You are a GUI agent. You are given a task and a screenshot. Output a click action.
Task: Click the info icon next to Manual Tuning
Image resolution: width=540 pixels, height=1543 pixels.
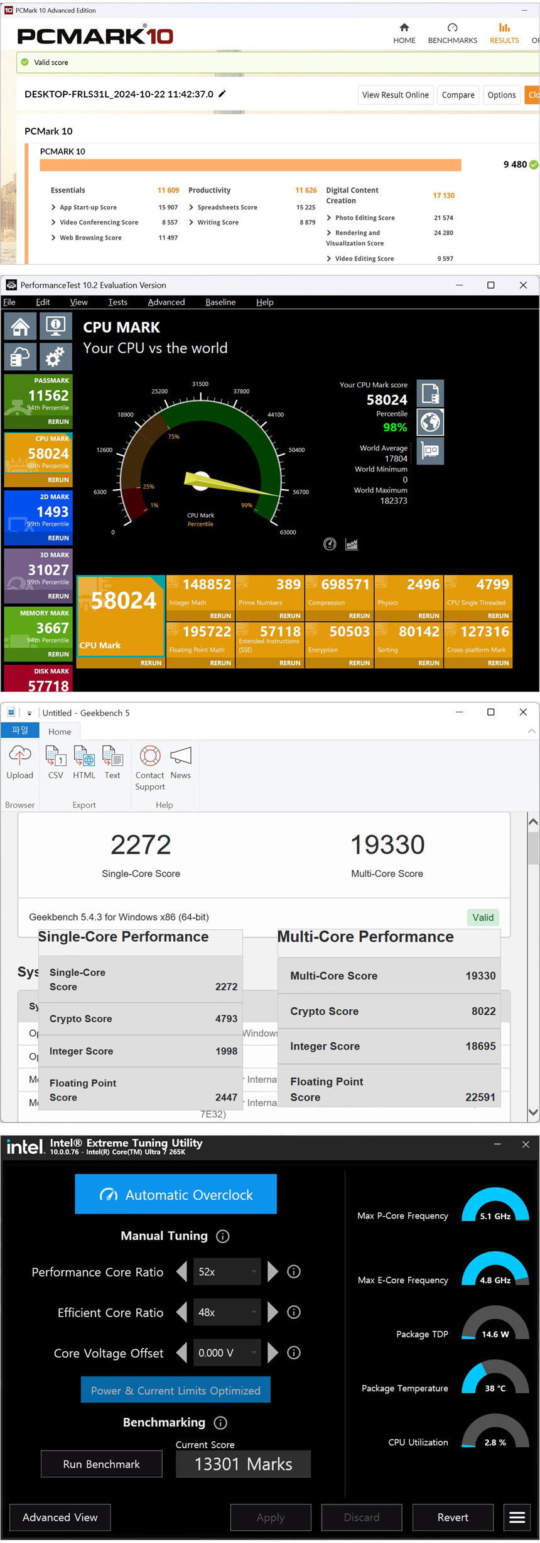(x=222, y=1236)
